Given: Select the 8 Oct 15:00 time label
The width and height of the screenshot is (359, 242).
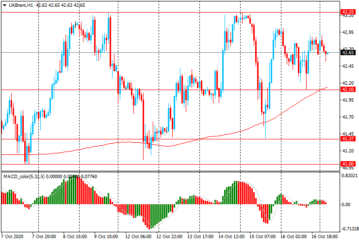Looking at the screenshot, I should 76,237.
